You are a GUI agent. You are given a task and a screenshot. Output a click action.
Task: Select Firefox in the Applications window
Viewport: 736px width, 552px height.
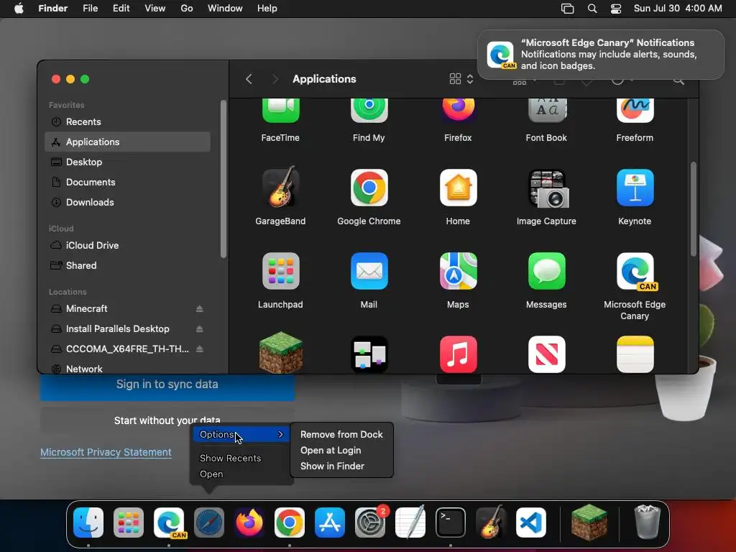click(458, 111)
